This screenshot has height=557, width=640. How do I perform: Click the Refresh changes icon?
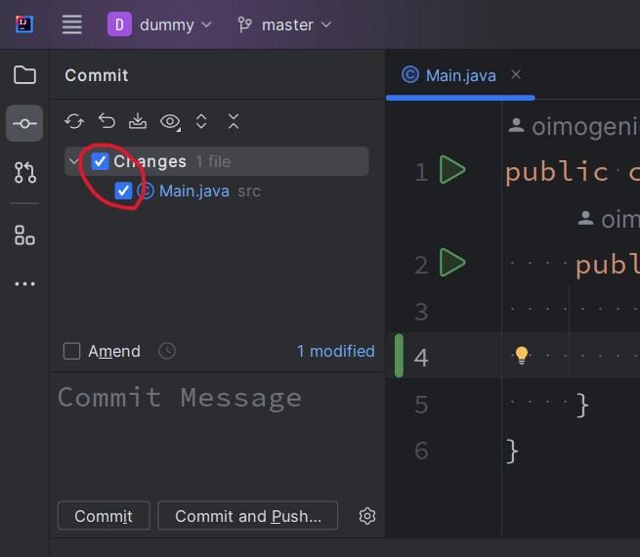[x=74, y=121]
